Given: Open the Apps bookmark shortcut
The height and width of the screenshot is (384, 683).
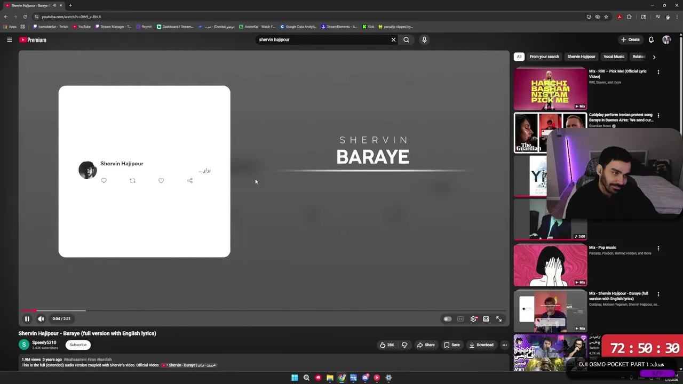Looking at the screenshot, I should coord(10,27).
